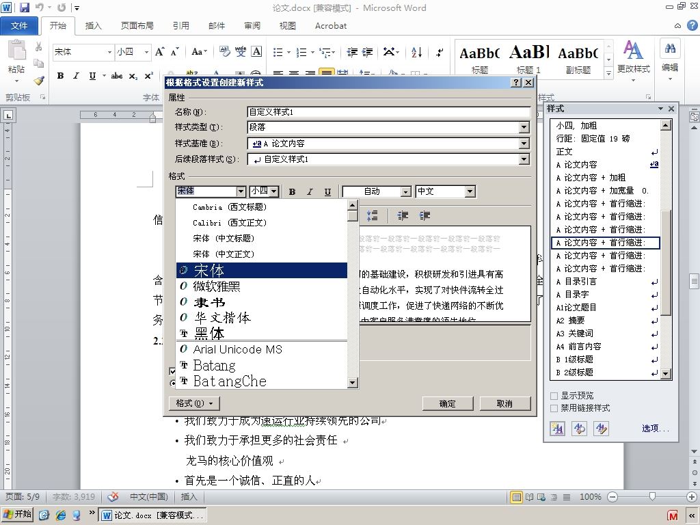Image resolution: width=700 pixels, height=525 pixels.
Task: Click Italic button in the style dialog
Action: click(x=310, y=191)
